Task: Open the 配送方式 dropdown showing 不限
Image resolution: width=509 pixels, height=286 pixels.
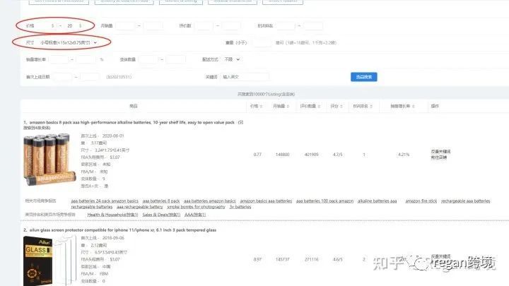Action: 232,59
